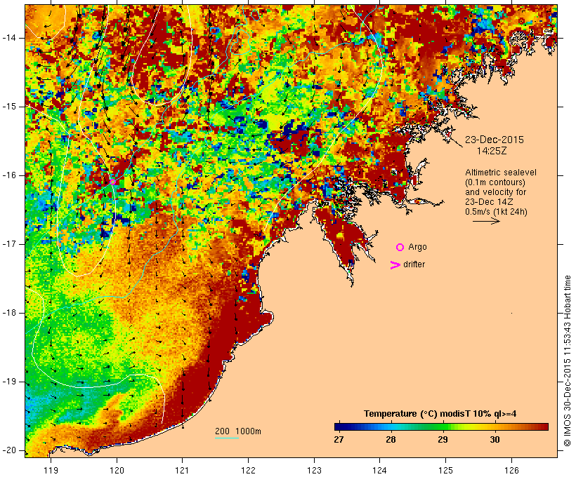
Task: Click latitude axis label -20
Action: (x=9, y=450)
